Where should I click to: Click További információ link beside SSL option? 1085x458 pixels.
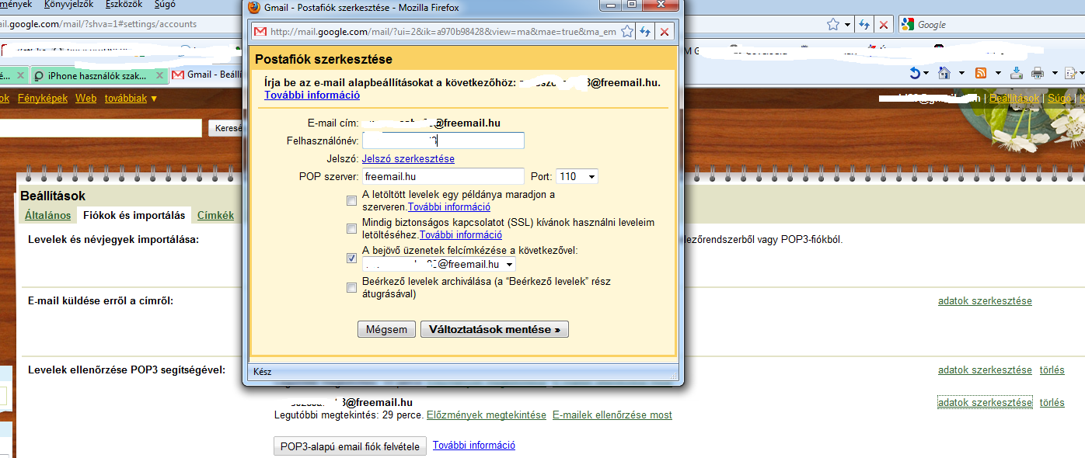click(461, 234)
